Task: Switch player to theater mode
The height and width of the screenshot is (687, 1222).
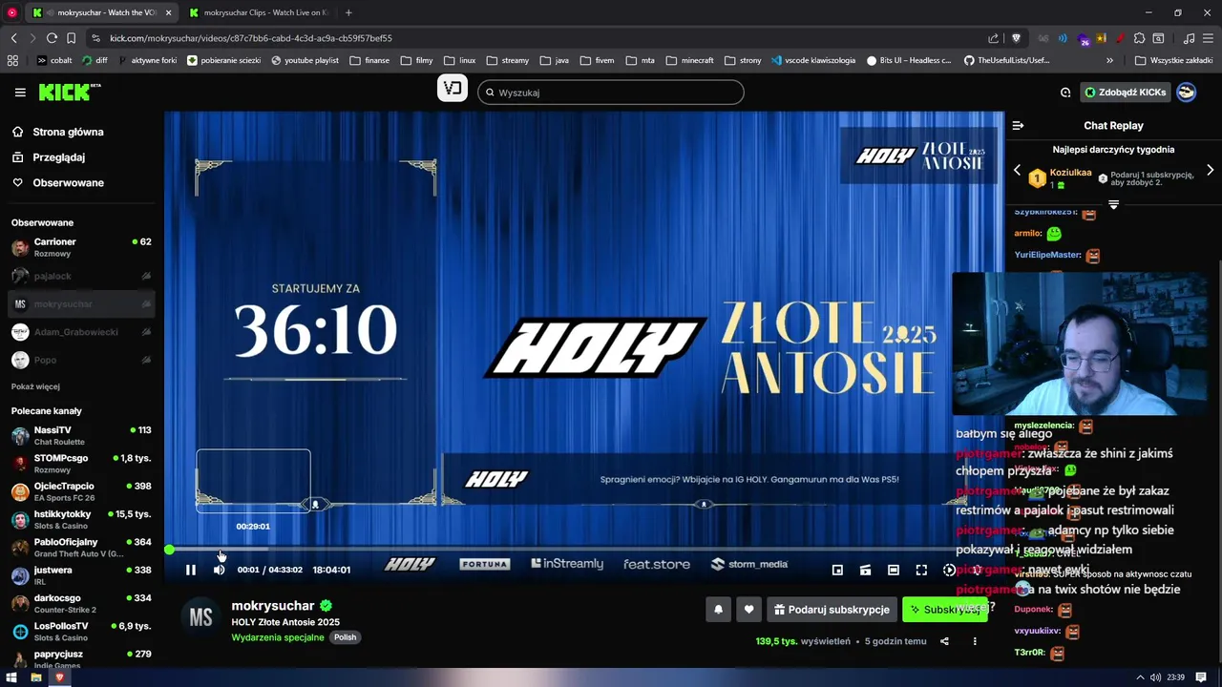Action: point(893,570)
